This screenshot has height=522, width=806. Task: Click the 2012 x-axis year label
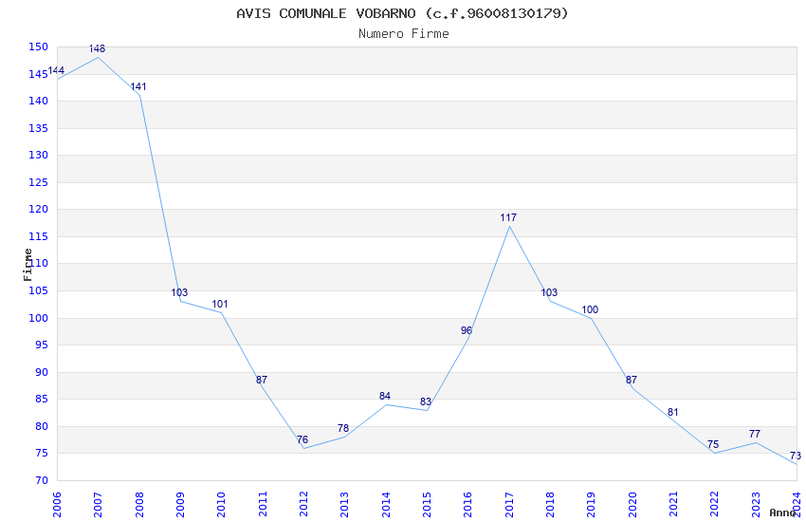pos(303,505)
